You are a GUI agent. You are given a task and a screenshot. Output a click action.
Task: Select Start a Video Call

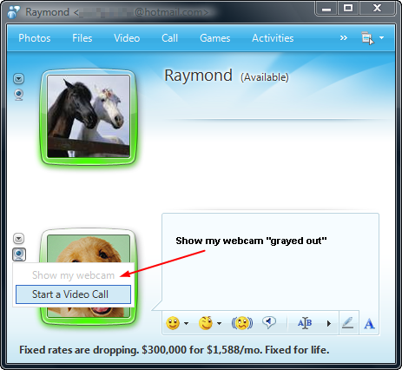[x=73, y=294]
